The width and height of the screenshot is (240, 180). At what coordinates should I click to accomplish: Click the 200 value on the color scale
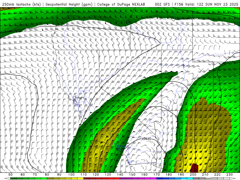point(193,175)
